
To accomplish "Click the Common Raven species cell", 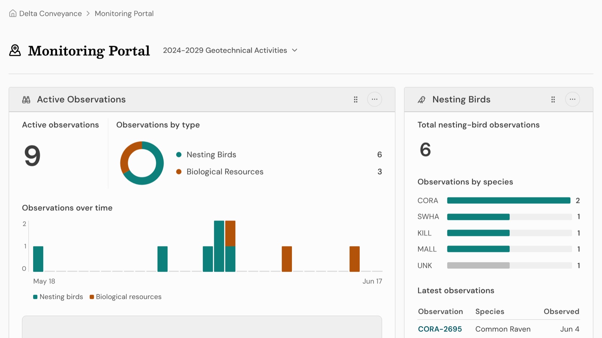I will pyautogui.click(x=503, y=329).
